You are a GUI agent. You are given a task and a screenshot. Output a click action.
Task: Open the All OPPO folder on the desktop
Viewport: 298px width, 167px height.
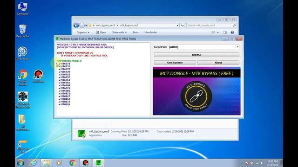(23, 122)
